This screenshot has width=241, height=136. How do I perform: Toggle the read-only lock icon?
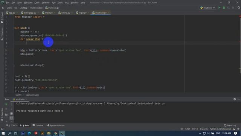pos(234,129)
